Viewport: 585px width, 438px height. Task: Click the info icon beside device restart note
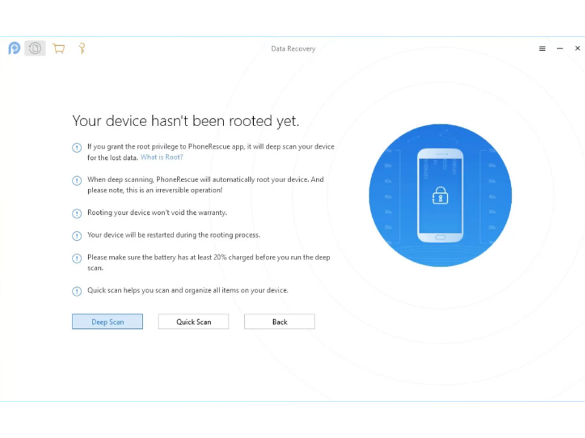pos(77,236)
